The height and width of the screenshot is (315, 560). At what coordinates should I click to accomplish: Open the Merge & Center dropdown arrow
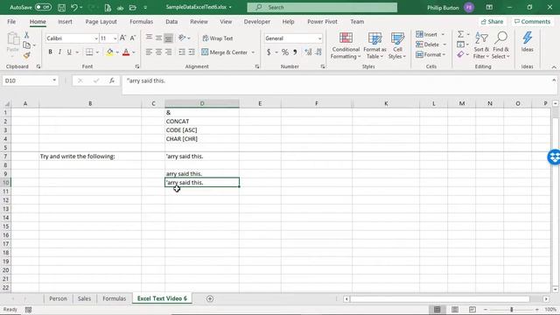[x=253, y=52]
